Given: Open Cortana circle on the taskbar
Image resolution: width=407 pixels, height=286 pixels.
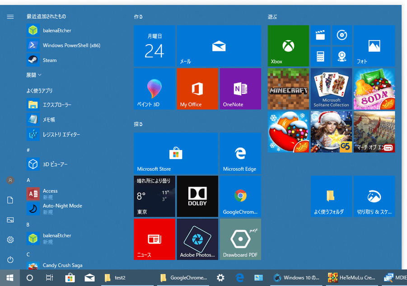Looking at the screenshot, I should click(x=30, y=278).
